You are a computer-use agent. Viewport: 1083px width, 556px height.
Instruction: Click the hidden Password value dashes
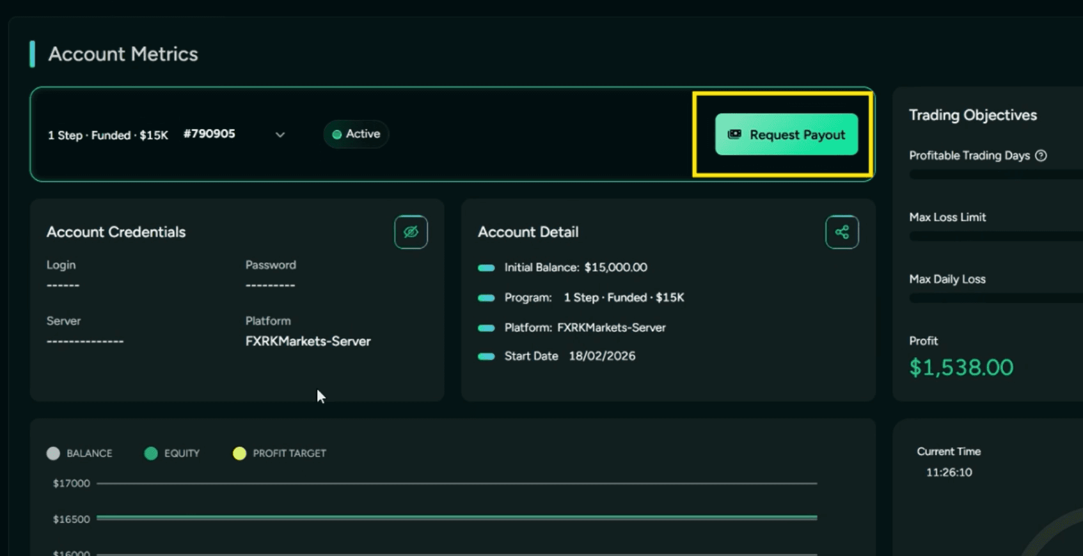[x=270, y=285]
